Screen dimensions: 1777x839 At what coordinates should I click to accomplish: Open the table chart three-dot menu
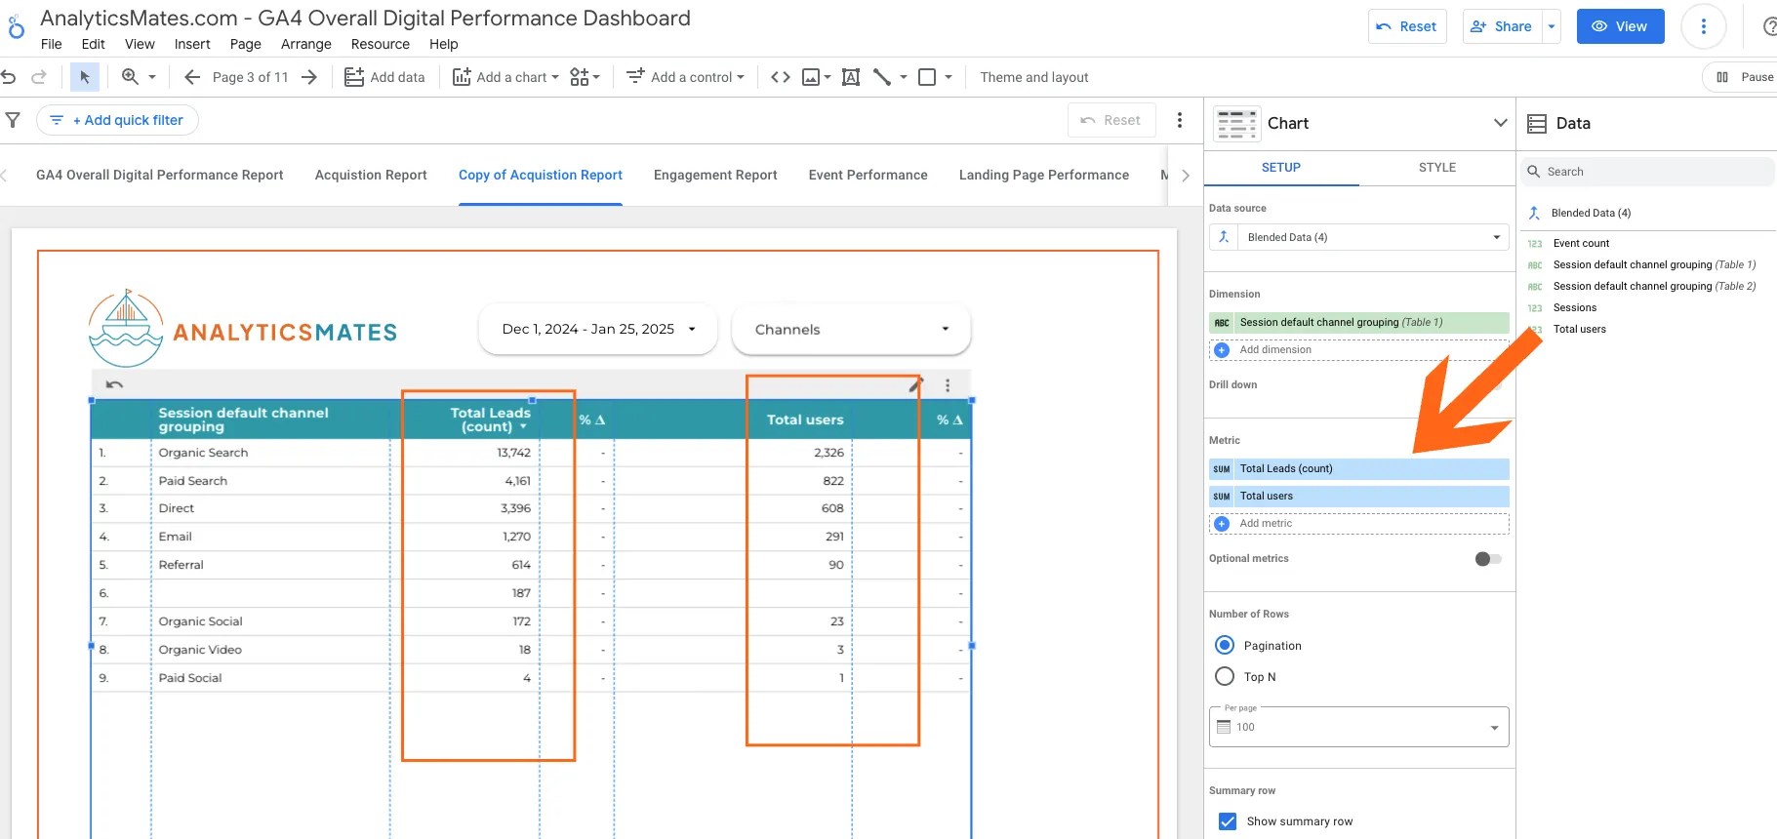click(948, 385)
